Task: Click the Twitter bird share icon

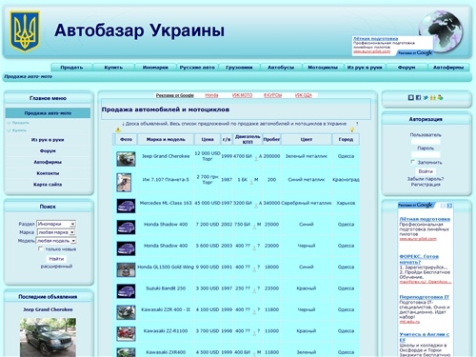Action: point(426,98)
